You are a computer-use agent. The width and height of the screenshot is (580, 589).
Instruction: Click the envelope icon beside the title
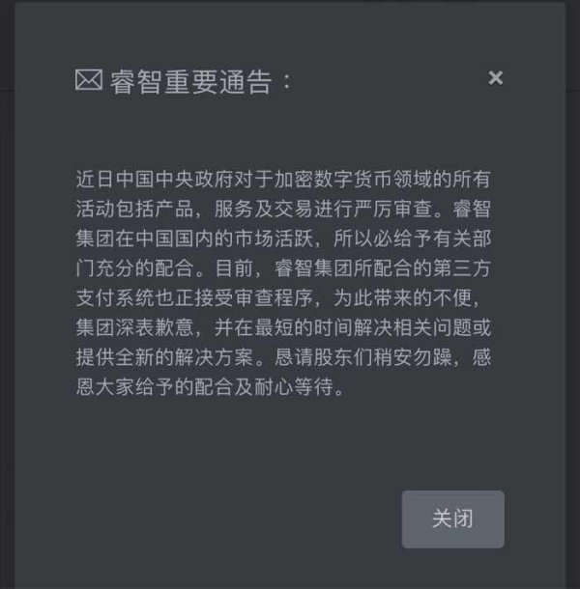coord(88,79)
